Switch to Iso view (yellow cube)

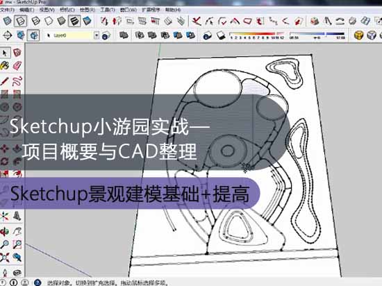(358, 35)
